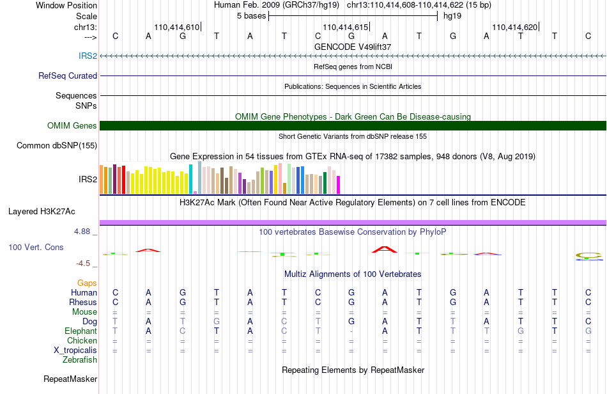
Task: Click the 110,414,615 position marker
Action: (x=346, y=27)
